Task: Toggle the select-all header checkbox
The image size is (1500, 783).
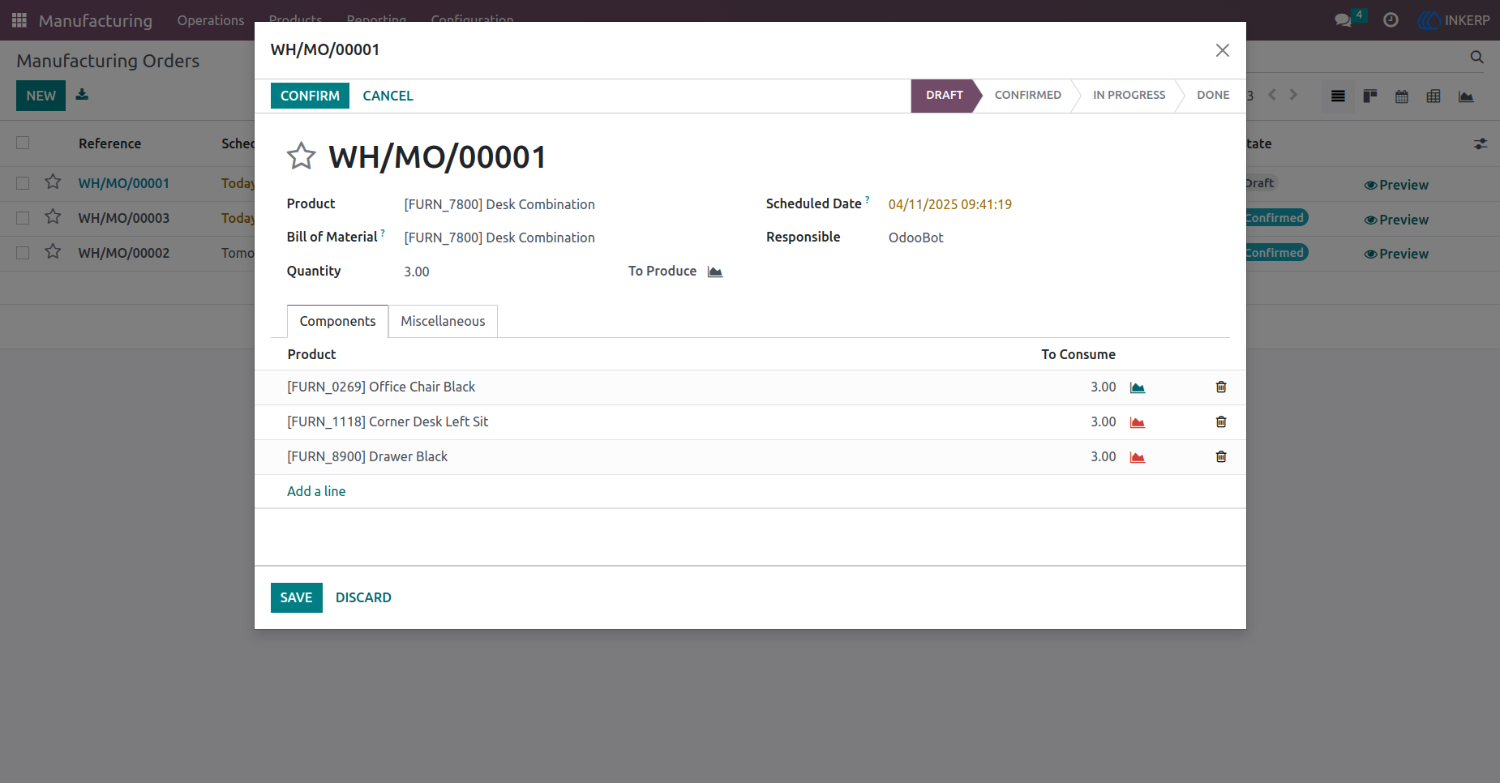Action: [x=23, y=143]
